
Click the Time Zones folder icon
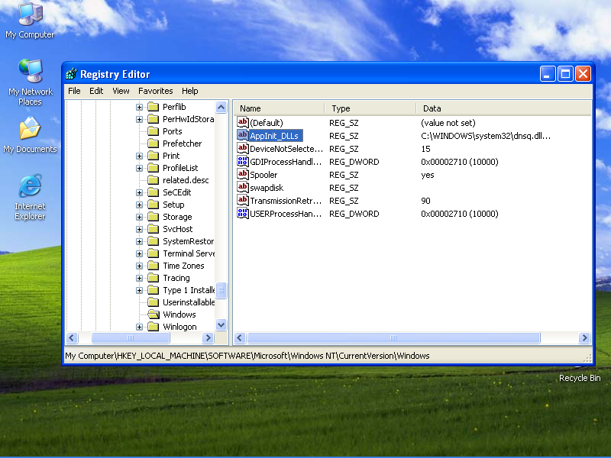point(154,266)
